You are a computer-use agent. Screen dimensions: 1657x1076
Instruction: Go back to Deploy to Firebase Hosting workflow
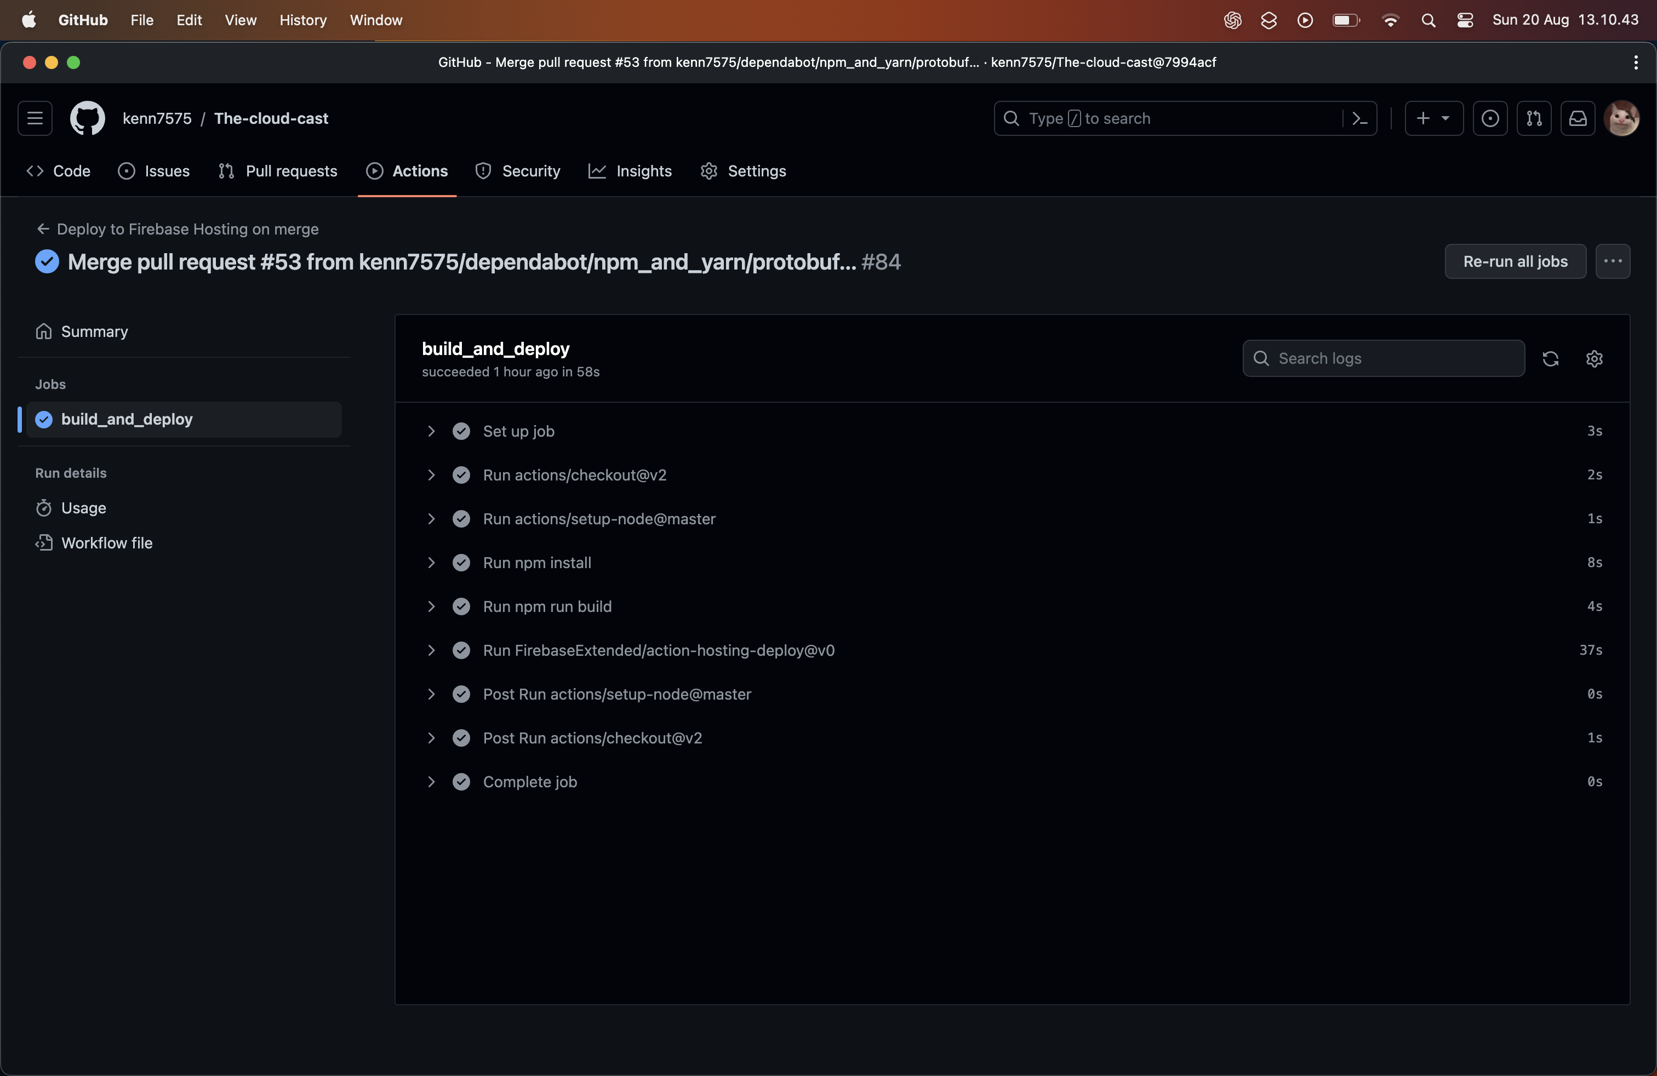(x=178, y=229)
